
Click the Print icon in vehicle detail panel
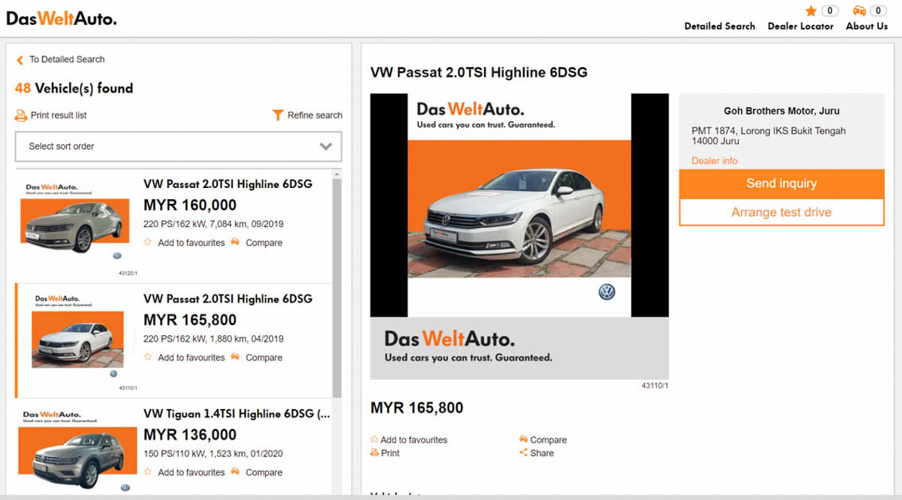coord(375,453)
